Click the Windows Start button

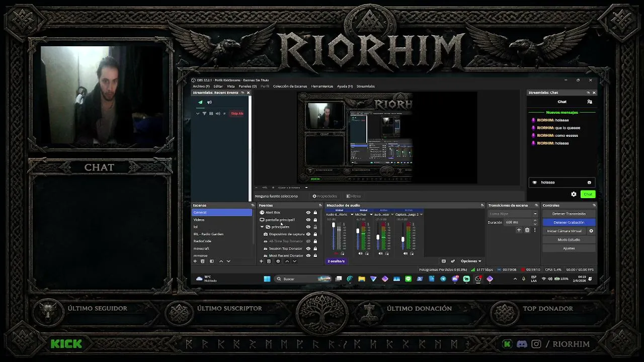click(x=267, y=279)
